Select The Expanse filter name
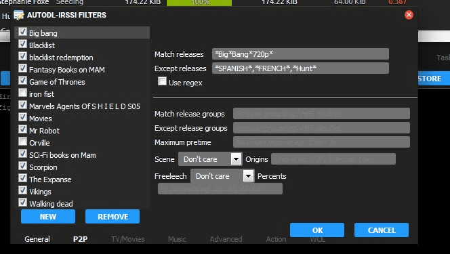The height and width of the screenshot is (254, 450). point(50,179)
